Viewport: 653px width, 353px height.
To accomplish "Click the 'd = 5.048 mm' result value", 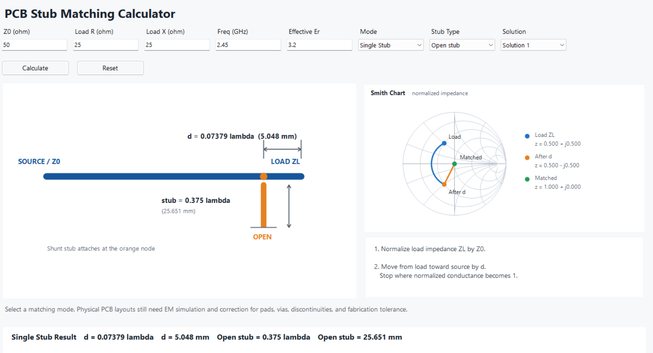I will (185, 337).
